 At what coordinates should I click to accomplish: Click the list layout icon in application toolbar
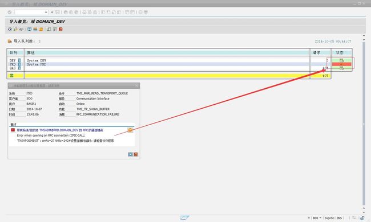(55, 29)
